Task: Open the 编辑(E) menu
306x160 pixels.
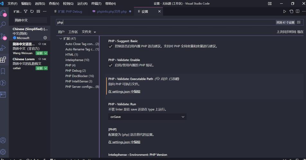Action: [26, 4]
